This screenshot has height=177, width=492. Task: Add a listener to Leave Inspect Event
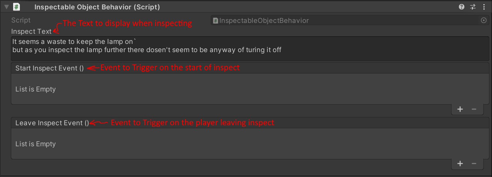(460, 163)
